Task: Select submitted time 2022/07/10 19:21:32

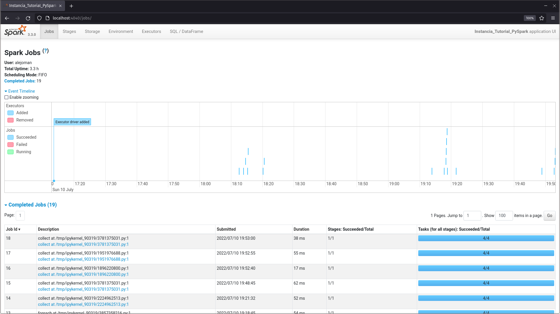Action: pos(236,298)
